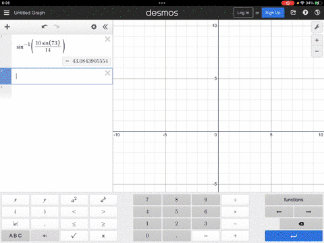Open the functions menu
324x243 pixels.
[x=294, y=200]
